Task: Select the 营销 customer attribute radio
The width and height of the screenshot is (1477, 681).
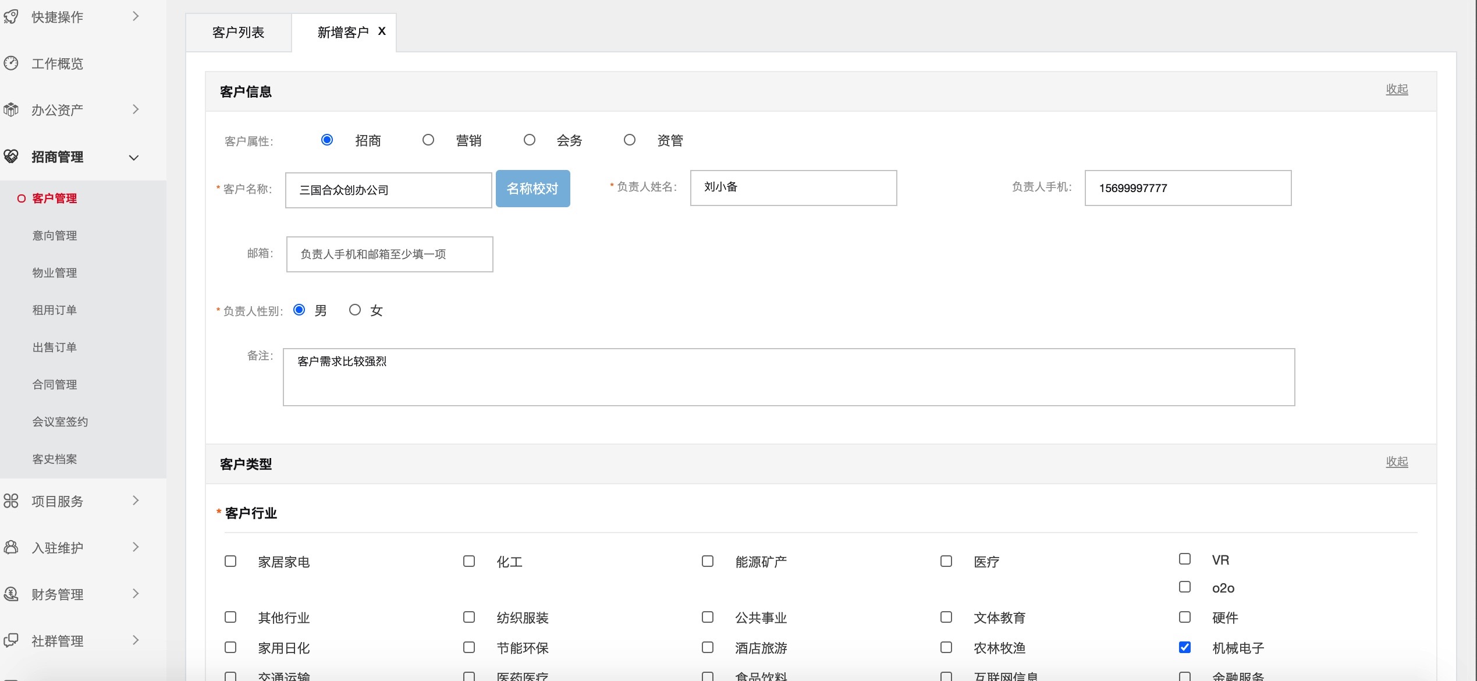Action: click(428, 140)
